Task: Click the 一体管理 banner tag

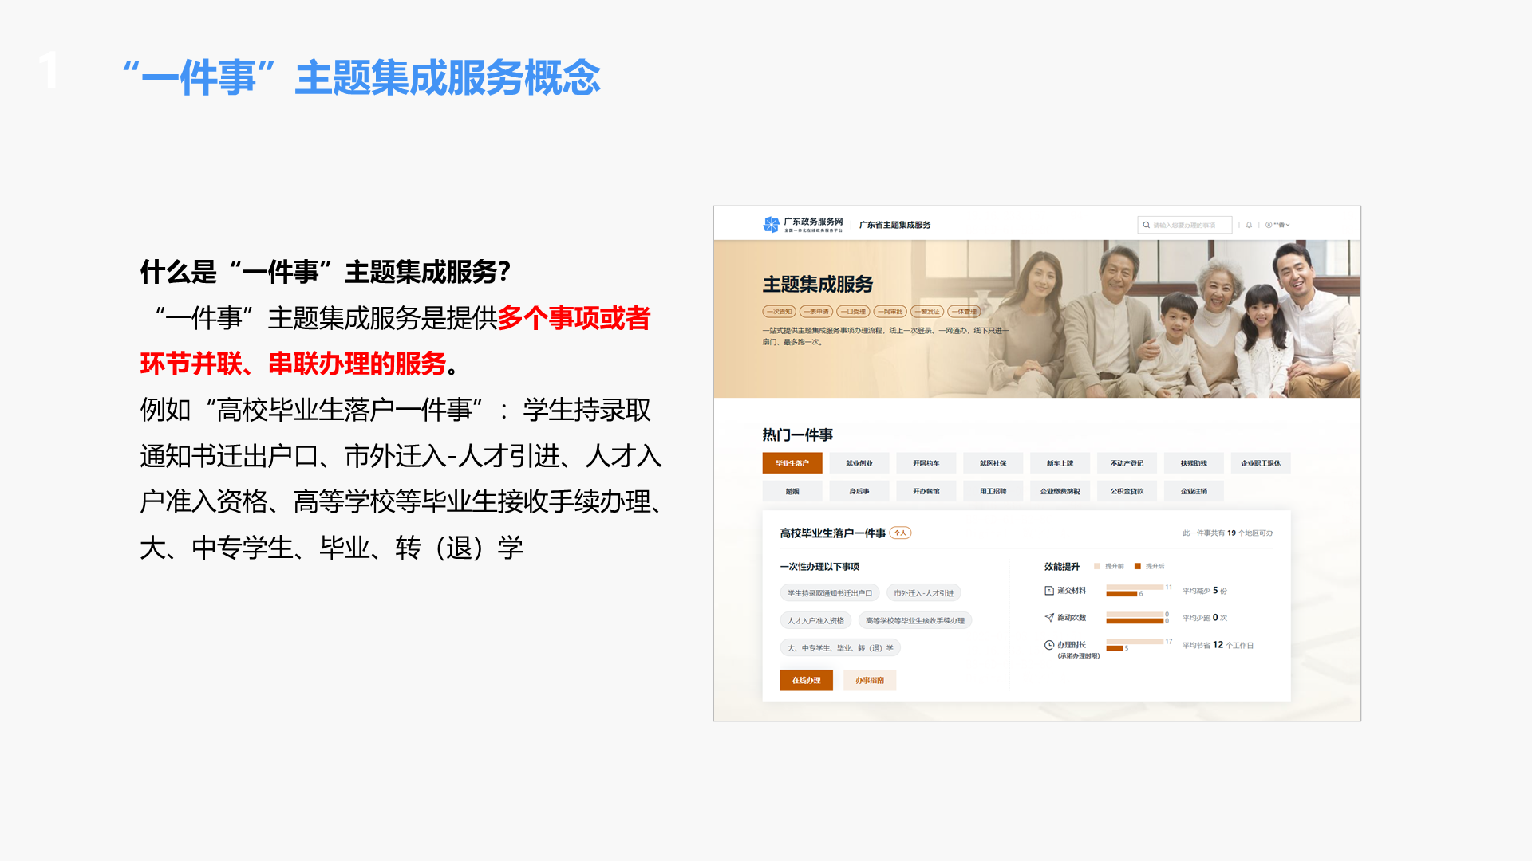Action: coord(964,312)
